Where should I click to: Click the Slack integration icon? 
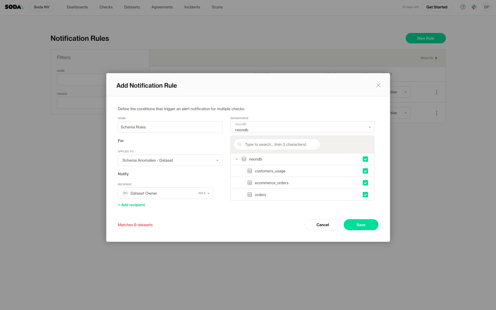click(x=474, y=7)
